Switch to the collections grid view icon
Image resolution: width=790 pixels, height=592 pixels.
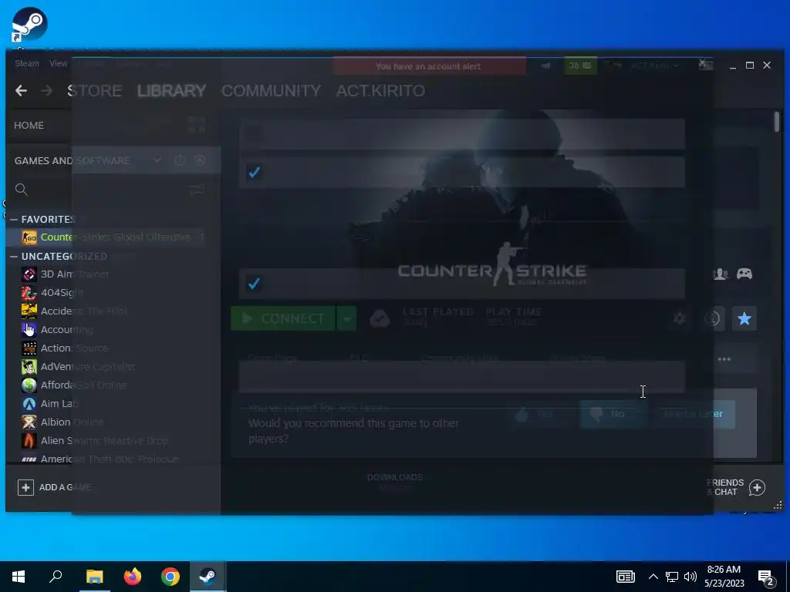coord(197,124)
